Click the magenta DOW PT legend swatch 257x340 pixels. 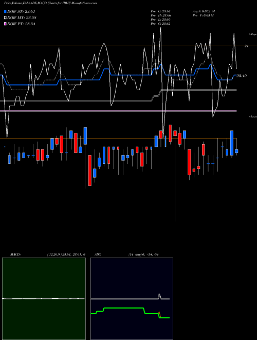(5, 24)
